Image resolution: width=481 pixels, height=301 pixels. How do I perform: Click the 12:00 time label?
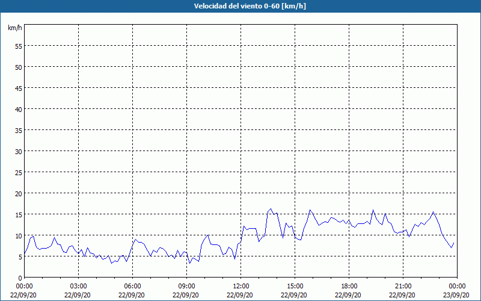click(x=241, y=287)
